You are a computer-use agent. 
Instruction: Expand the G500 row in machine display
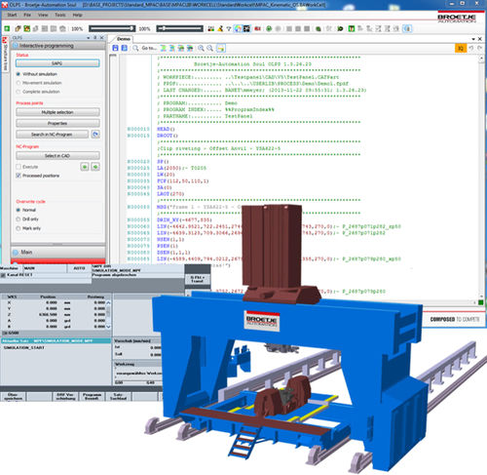[x=5, y=333]
